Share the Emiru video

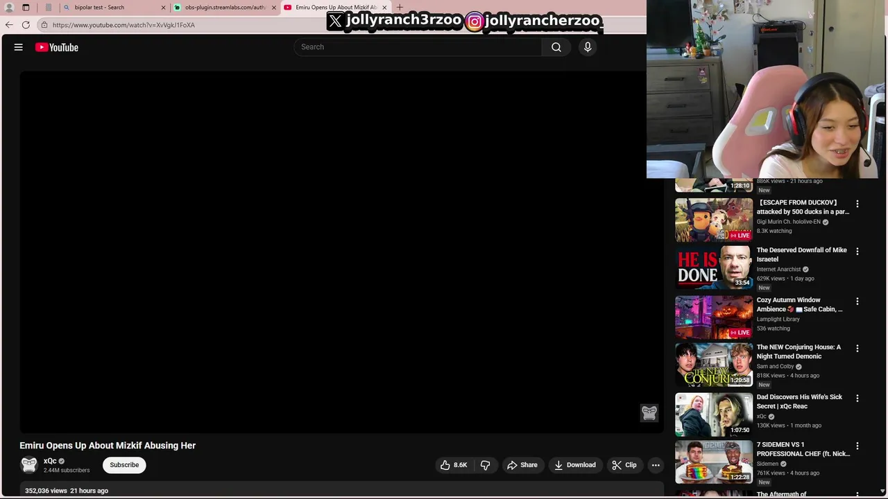tap(522, 465)
